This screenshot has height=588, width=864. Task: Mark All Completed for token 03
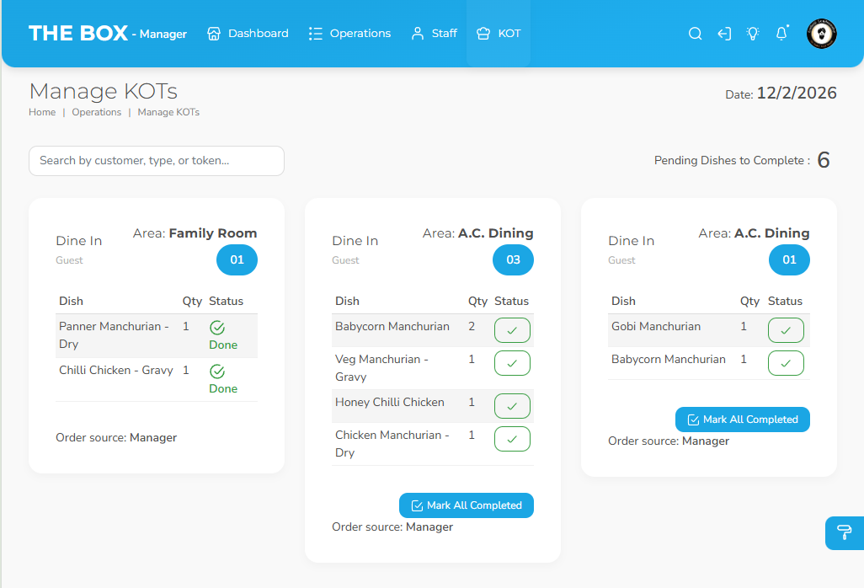point(466,505)
